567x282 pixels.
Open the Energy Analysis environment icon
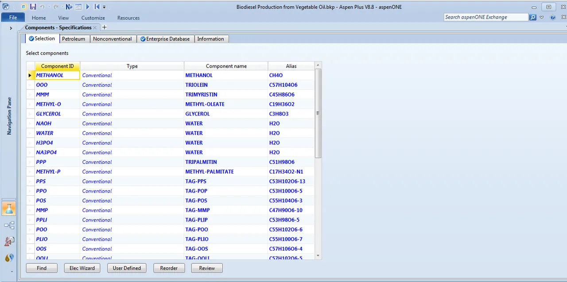click(x=9, y=258)
